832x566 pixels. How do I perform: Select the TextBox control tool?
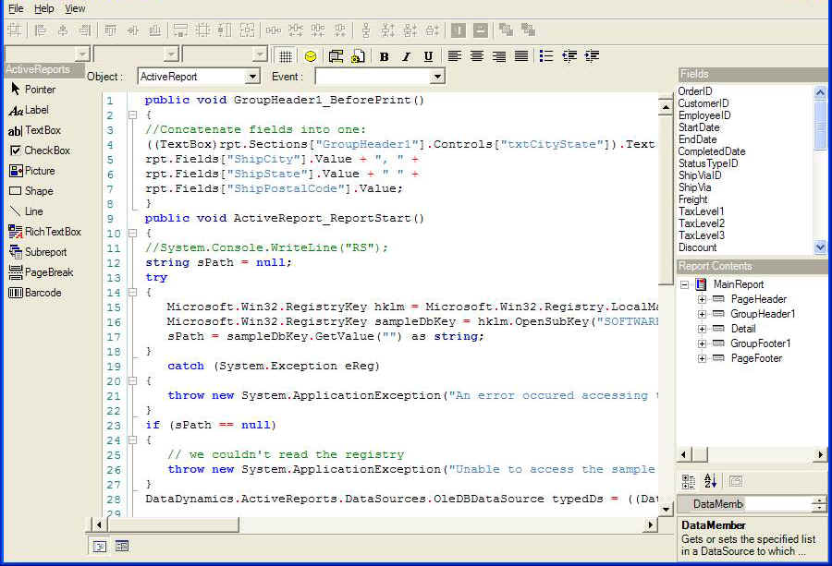[34, 130]
